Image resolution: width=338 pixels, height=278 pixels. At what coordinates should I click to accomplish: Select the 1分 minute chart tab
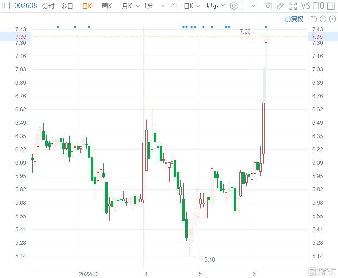[148, 6]
